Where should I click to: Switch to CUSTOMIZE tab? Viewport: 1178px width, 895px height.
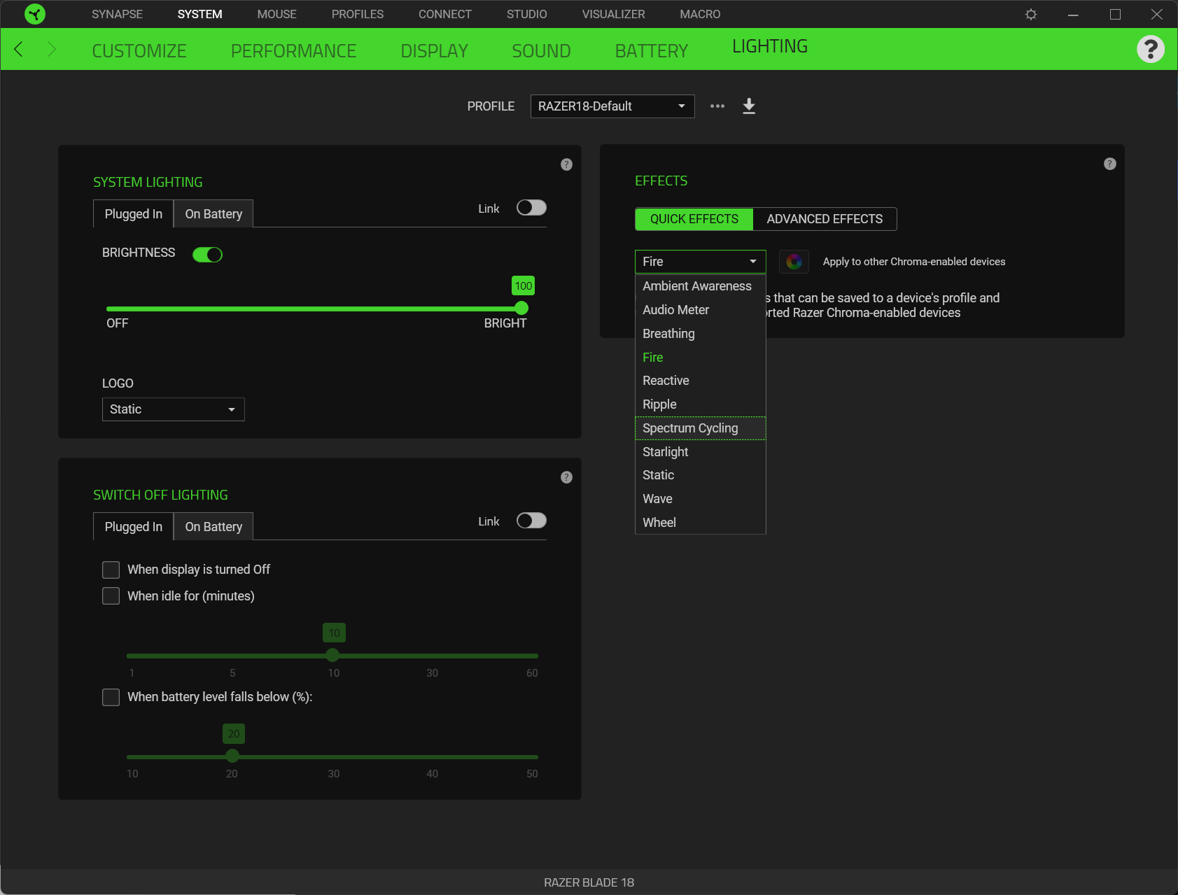139,51
